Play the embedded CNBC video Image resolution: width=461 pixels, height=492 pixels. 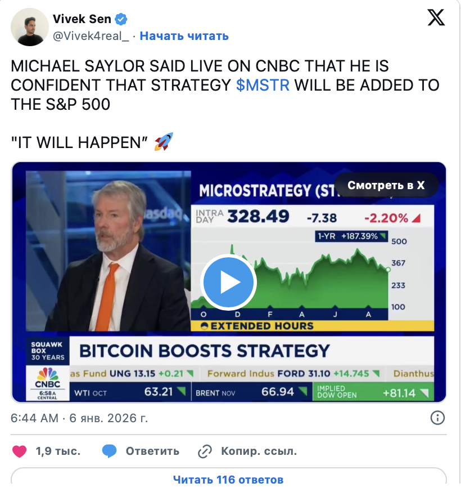click(x=228, y=283)
